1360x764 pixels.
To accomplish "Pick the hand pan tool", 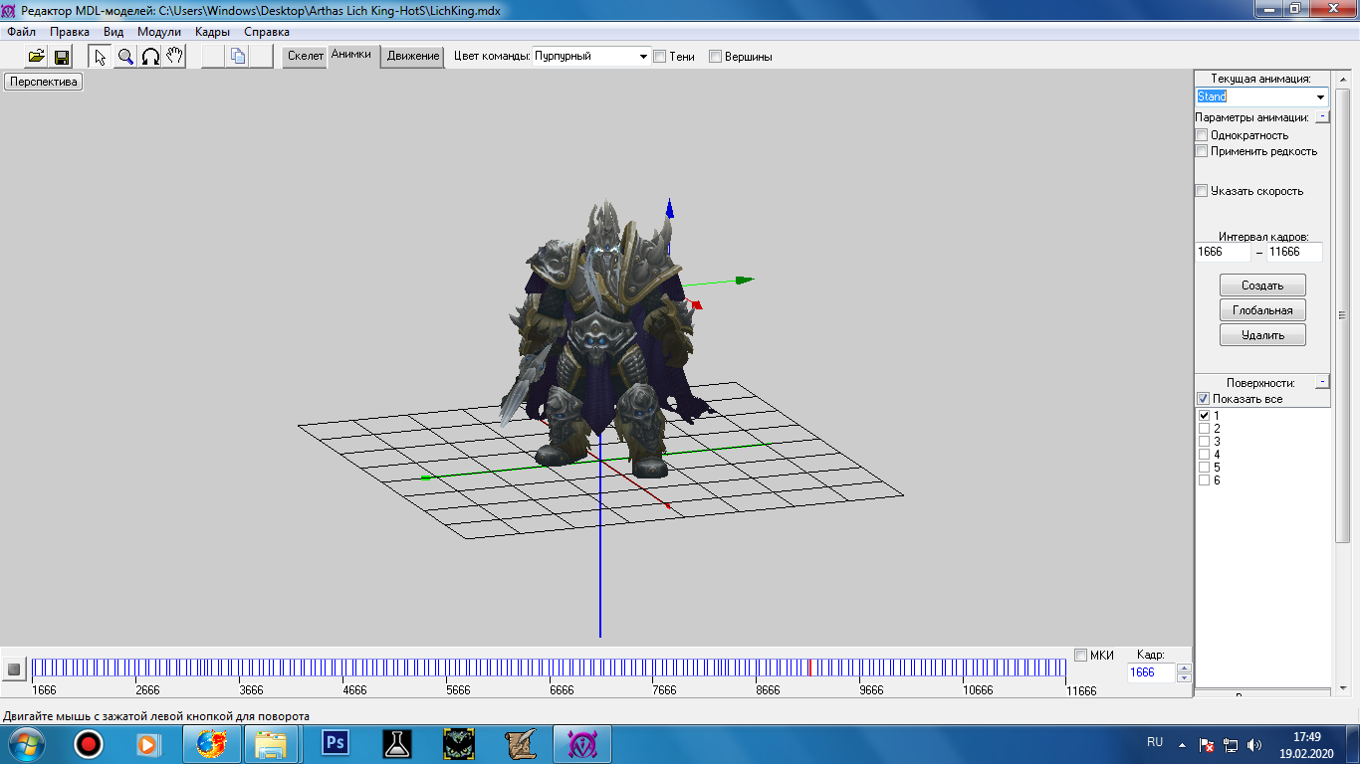I will [x=174, y=57].
